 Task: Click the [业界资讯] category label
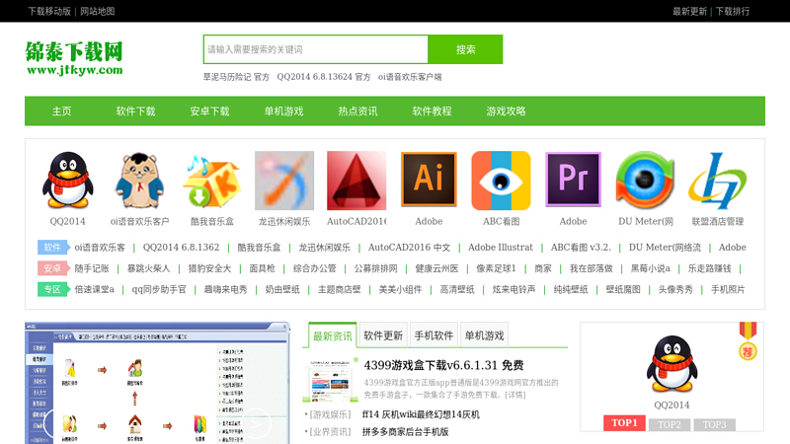click(x=330, y=432)
